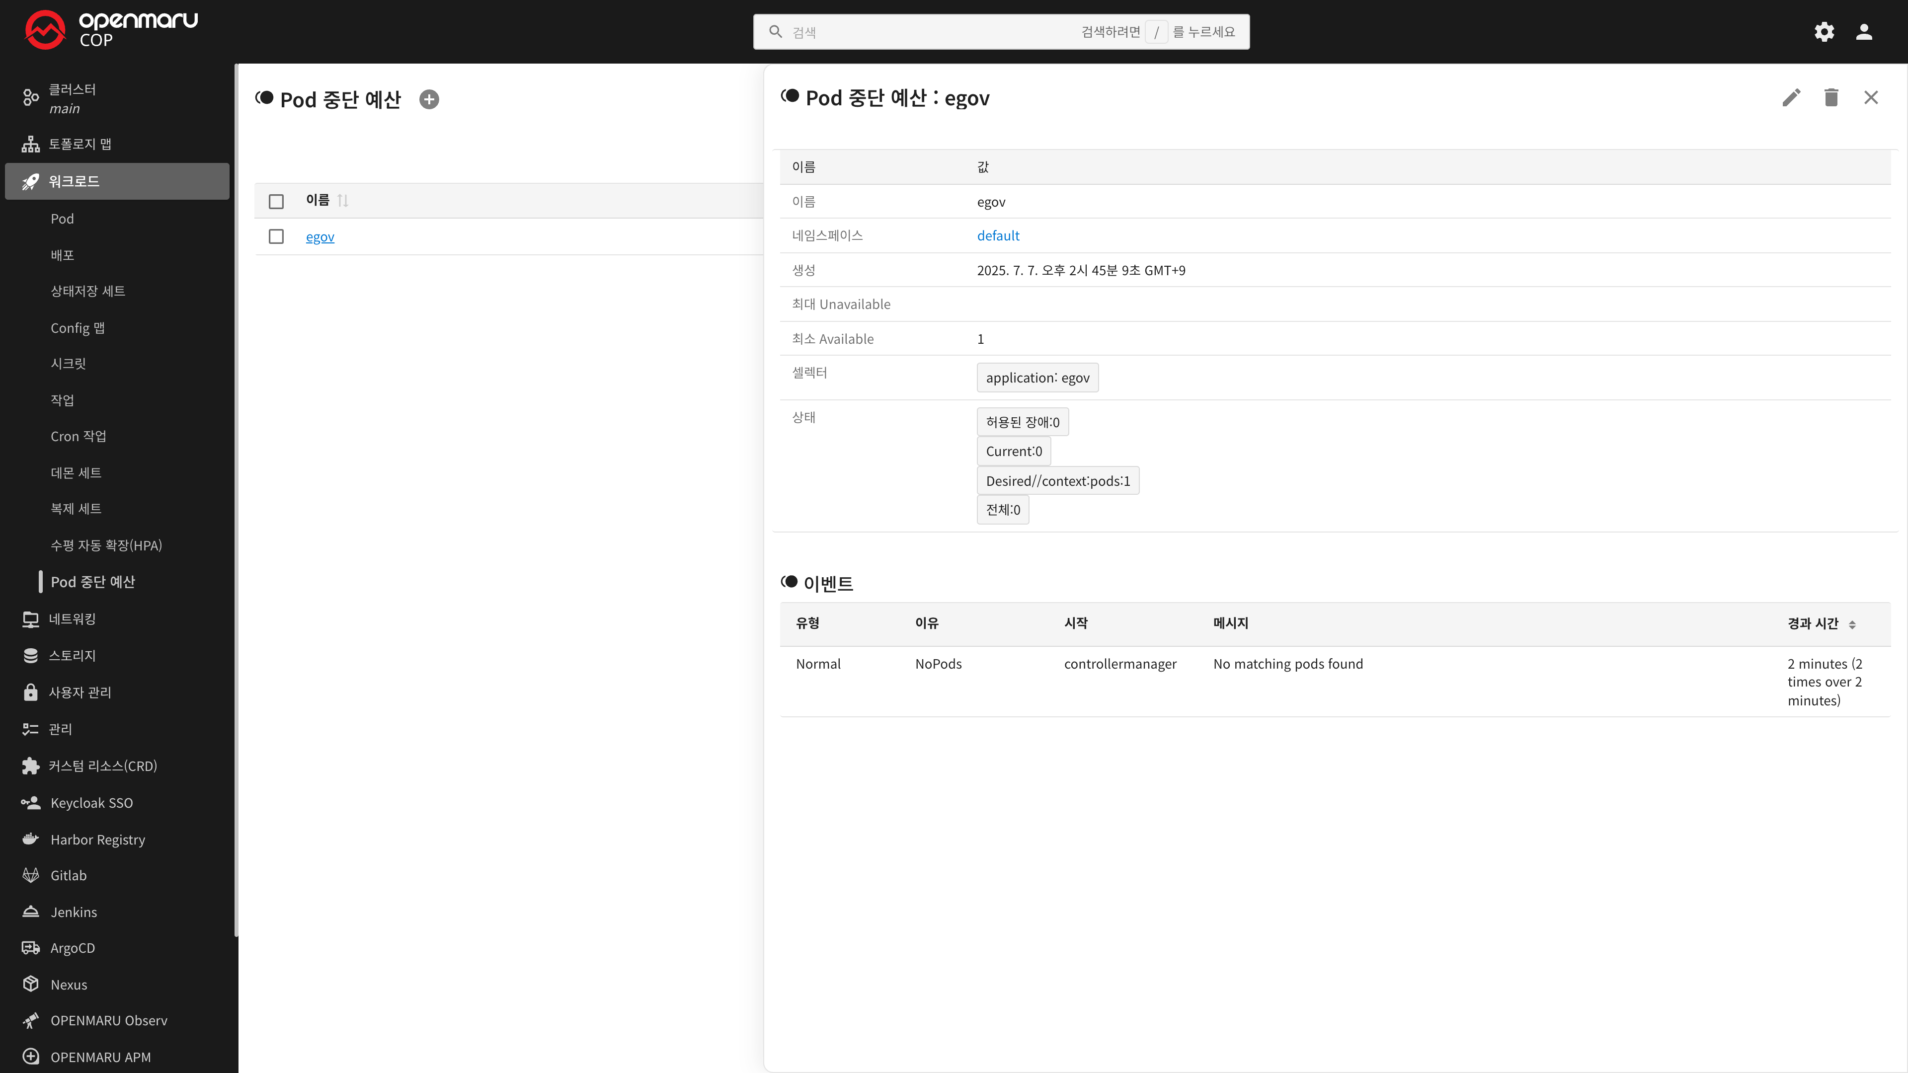Screen dimensions: 1908x1073
Task: Open Gitlab from the sidebar
Action: pos(68,875)
